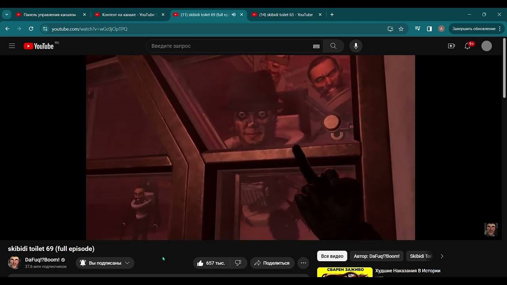The width and height of the screenshot is (507, 285).
Task: Open the on-screen keyboard in search box
Action: pyautogui.click(x=316, y=46)
